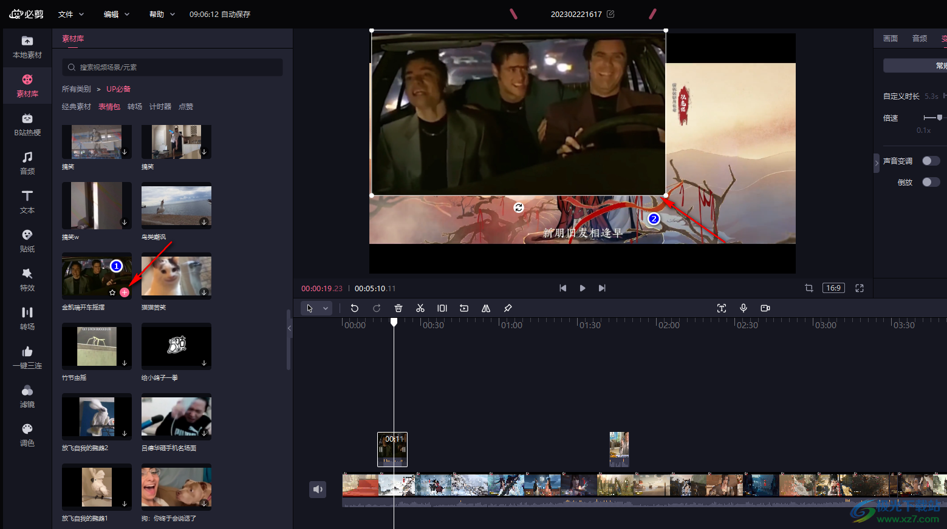Switch to the 画面 picture tab
Screen dimensions: 947x529
891,38
